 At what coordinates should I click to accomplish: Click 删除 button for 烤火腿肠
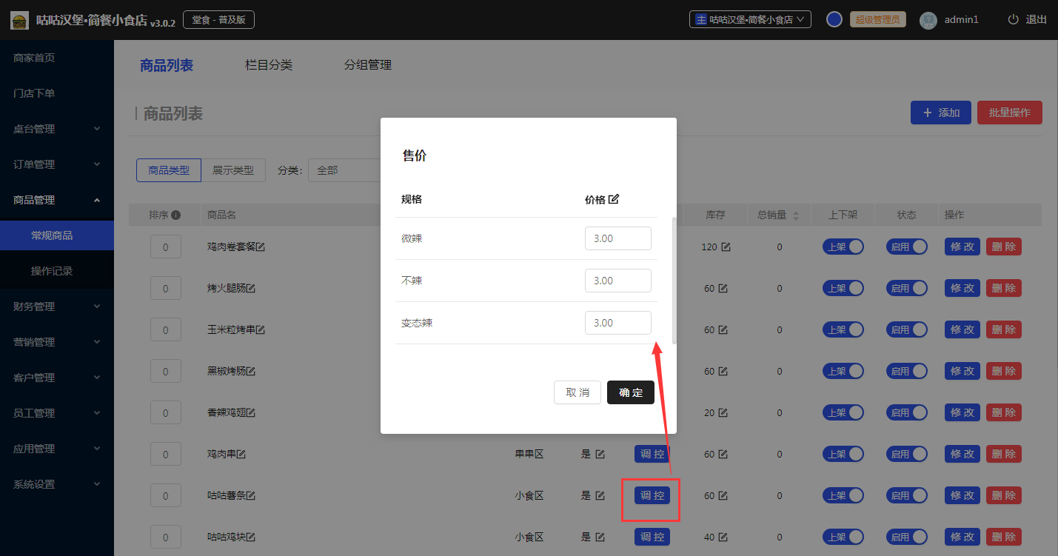1004,289
